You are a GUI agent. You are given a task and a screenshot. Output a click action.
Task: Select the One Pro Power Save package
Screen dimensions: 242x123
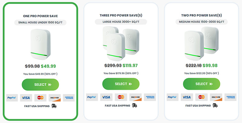pyautogui.click(x=40, y=85)
